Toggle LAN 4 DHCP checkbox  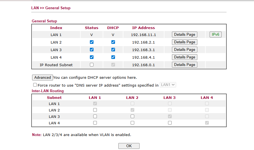pos(113,57)
